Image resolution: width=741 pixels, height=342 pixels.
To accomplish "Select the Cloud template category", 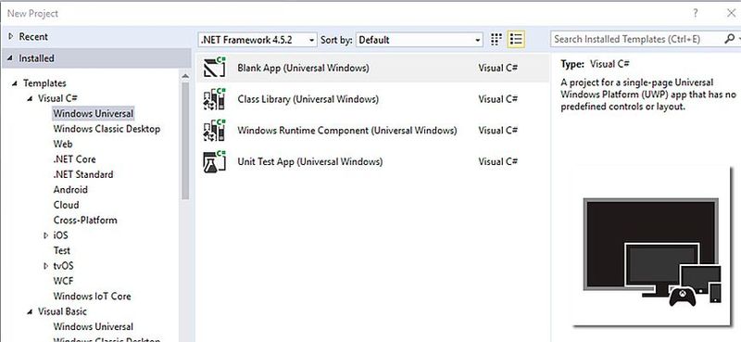I will click(66, 205).
